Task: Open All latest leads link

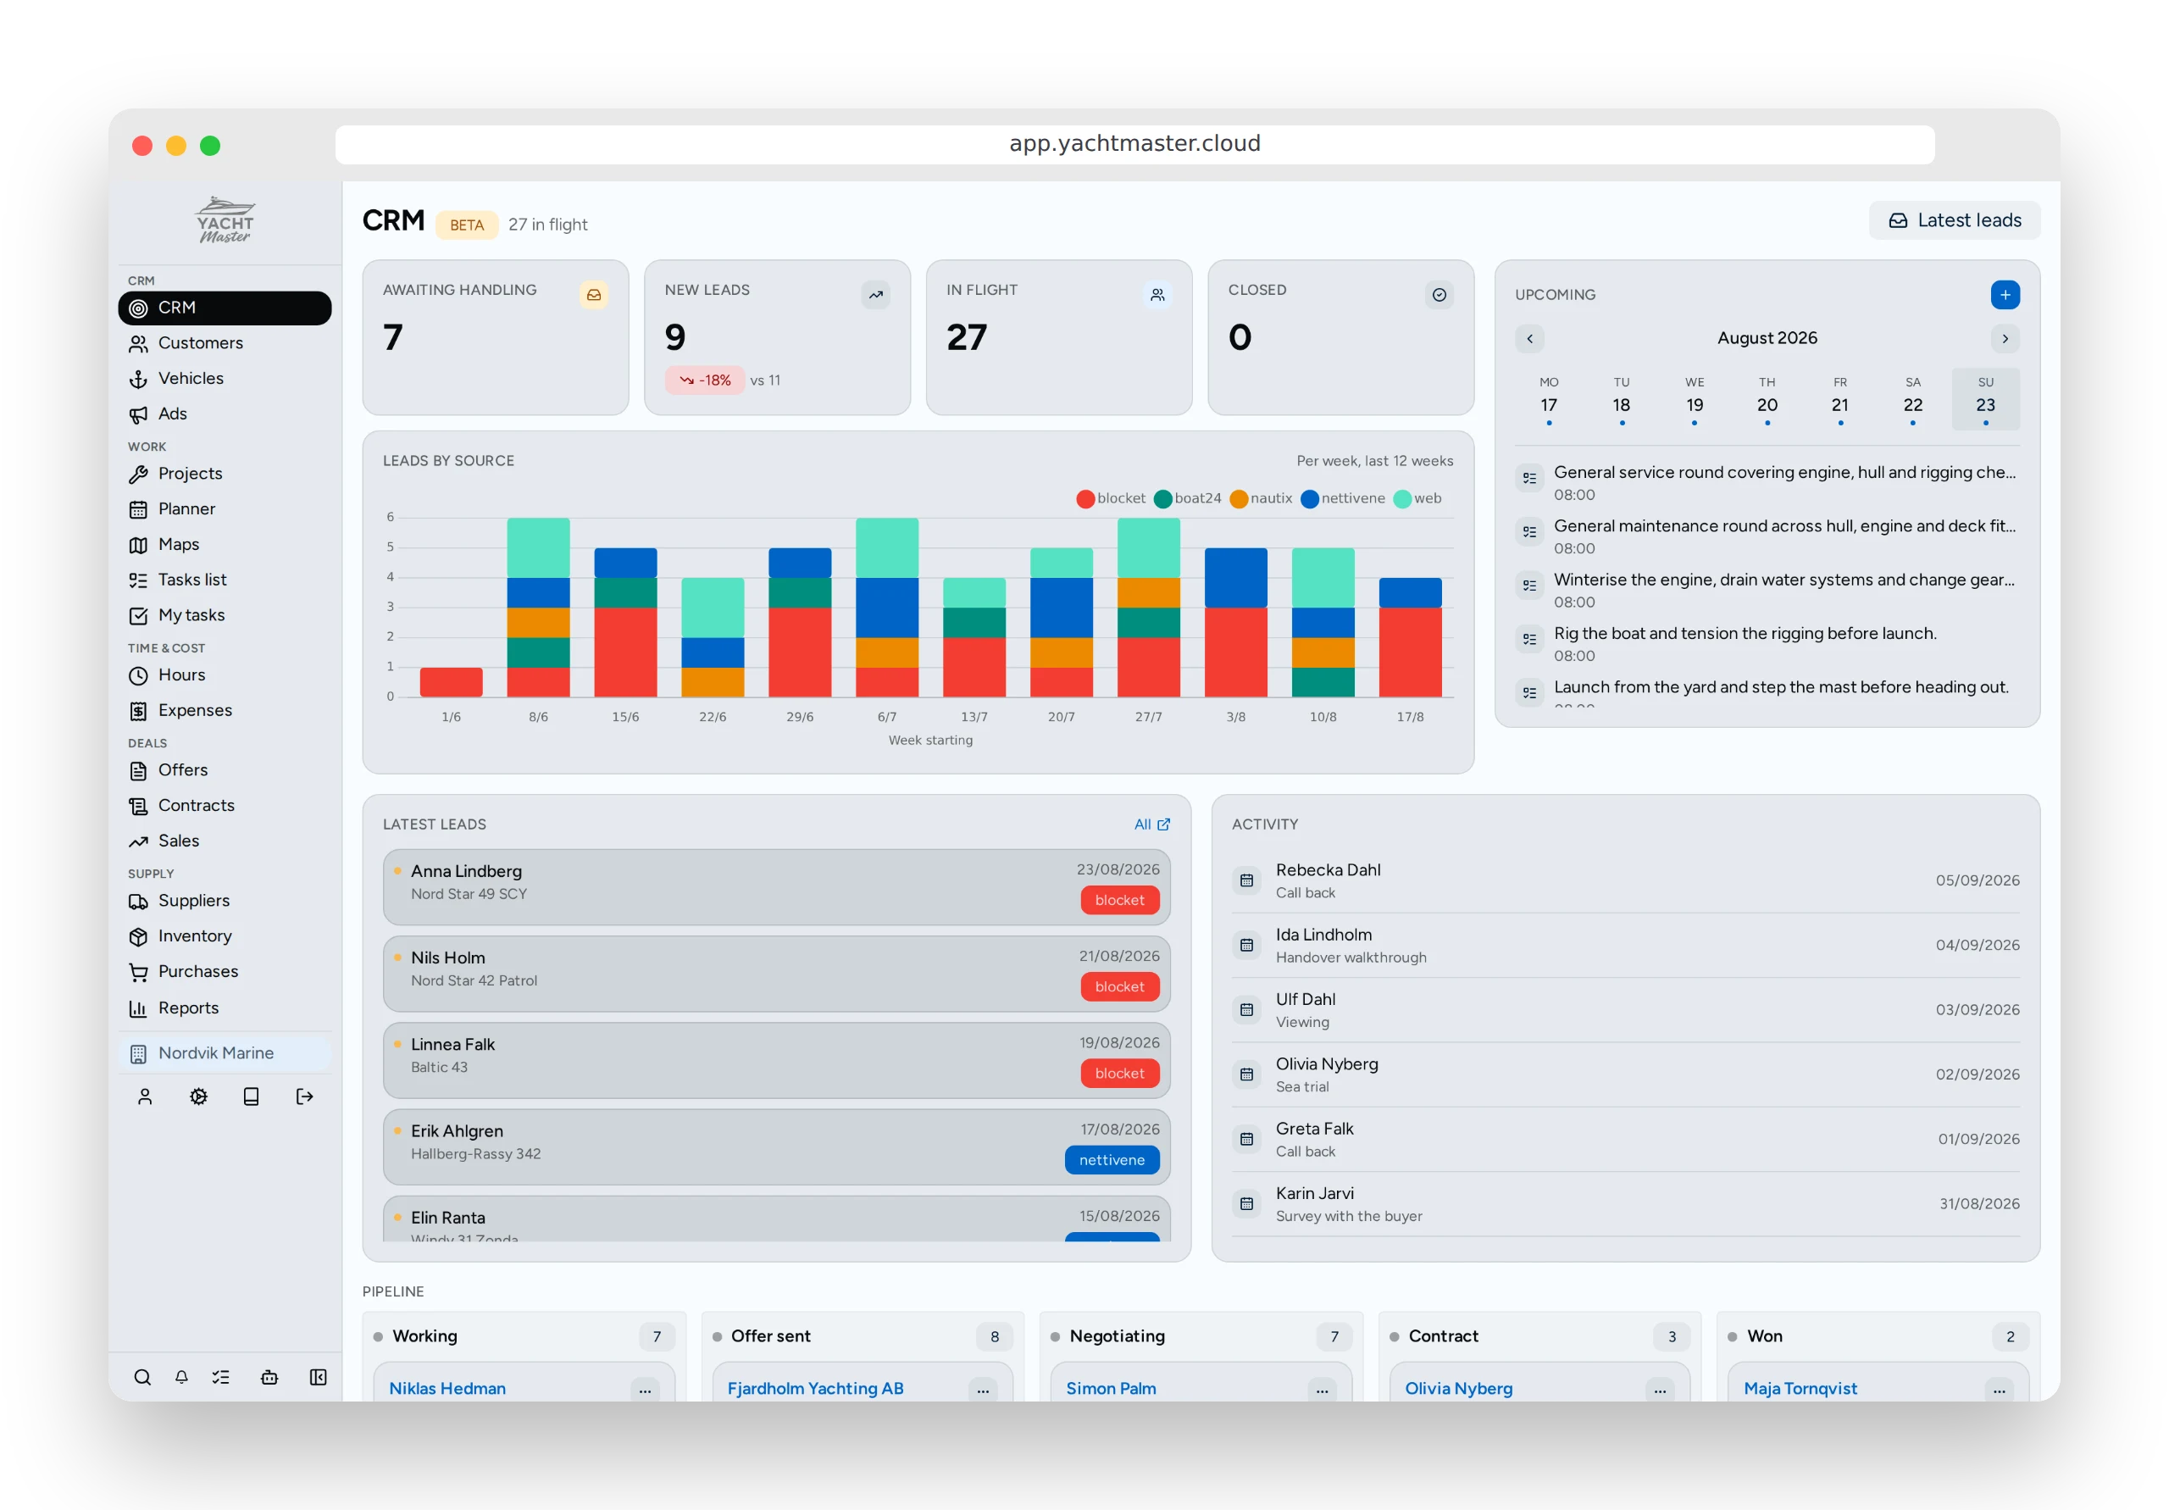Action: pyautogui.click(x=1151, y=825)
